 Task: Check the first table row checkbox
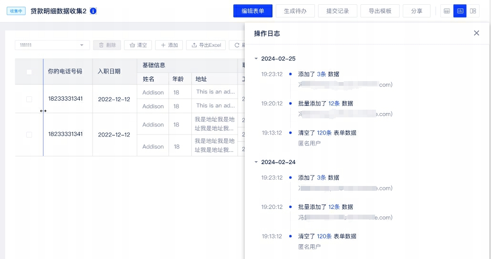tap(29, 99)
